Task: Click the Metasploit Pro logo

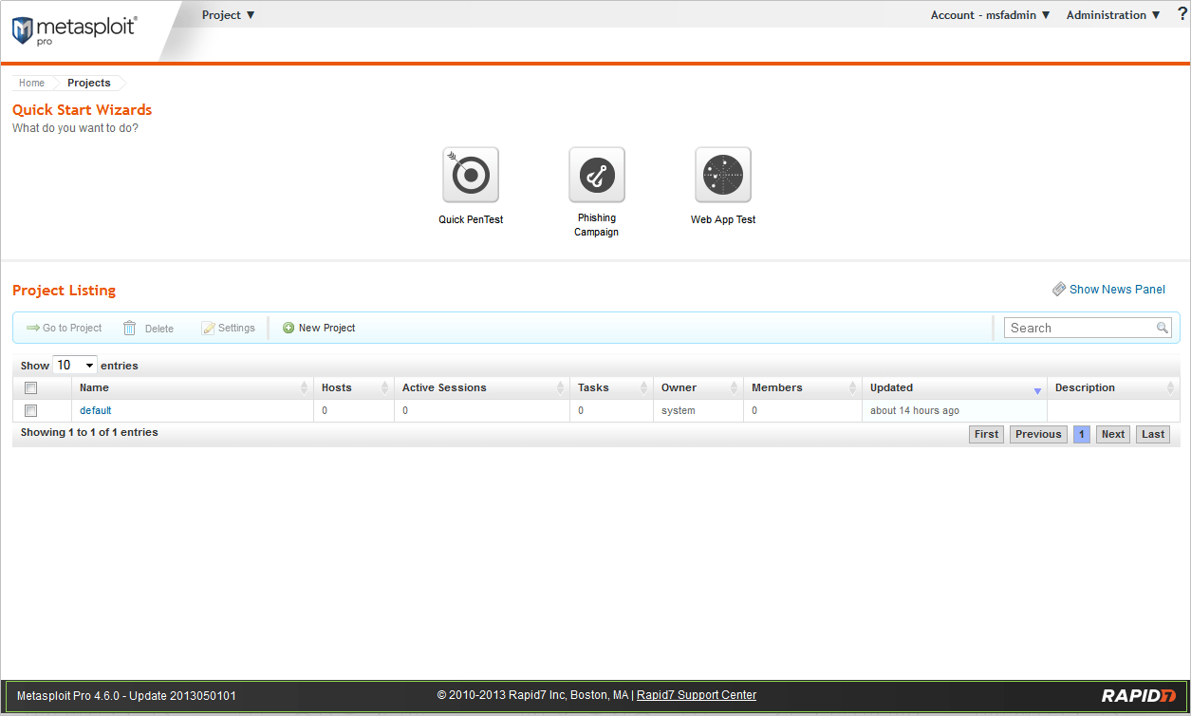Action: pyautogui.click(x=75, y=29)
